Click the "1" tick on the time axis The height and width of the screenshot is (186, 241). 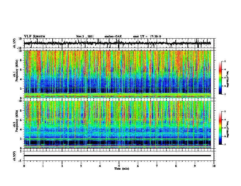point(43,166)
